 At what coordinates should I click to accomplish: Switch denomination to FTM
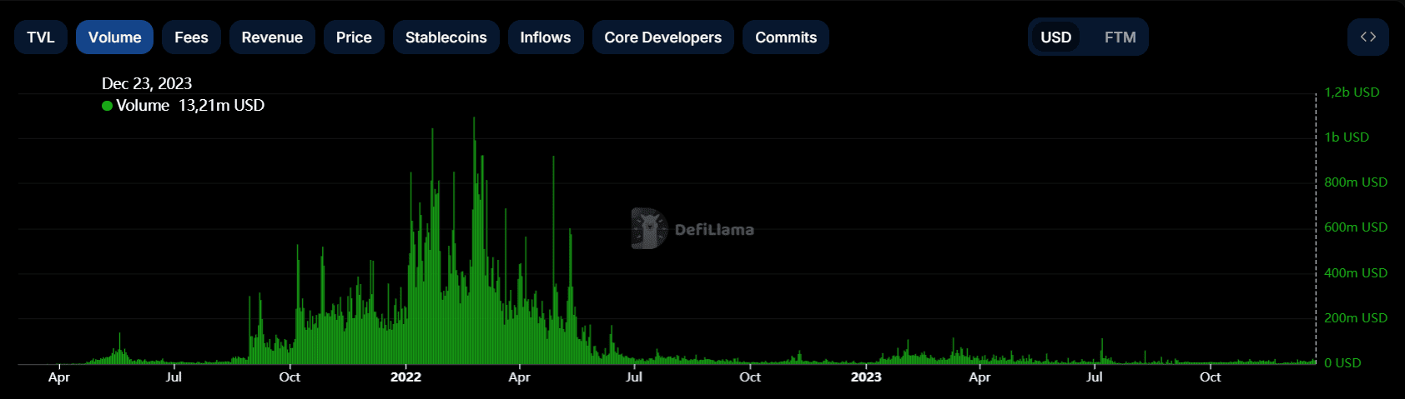click(1120, 37)
